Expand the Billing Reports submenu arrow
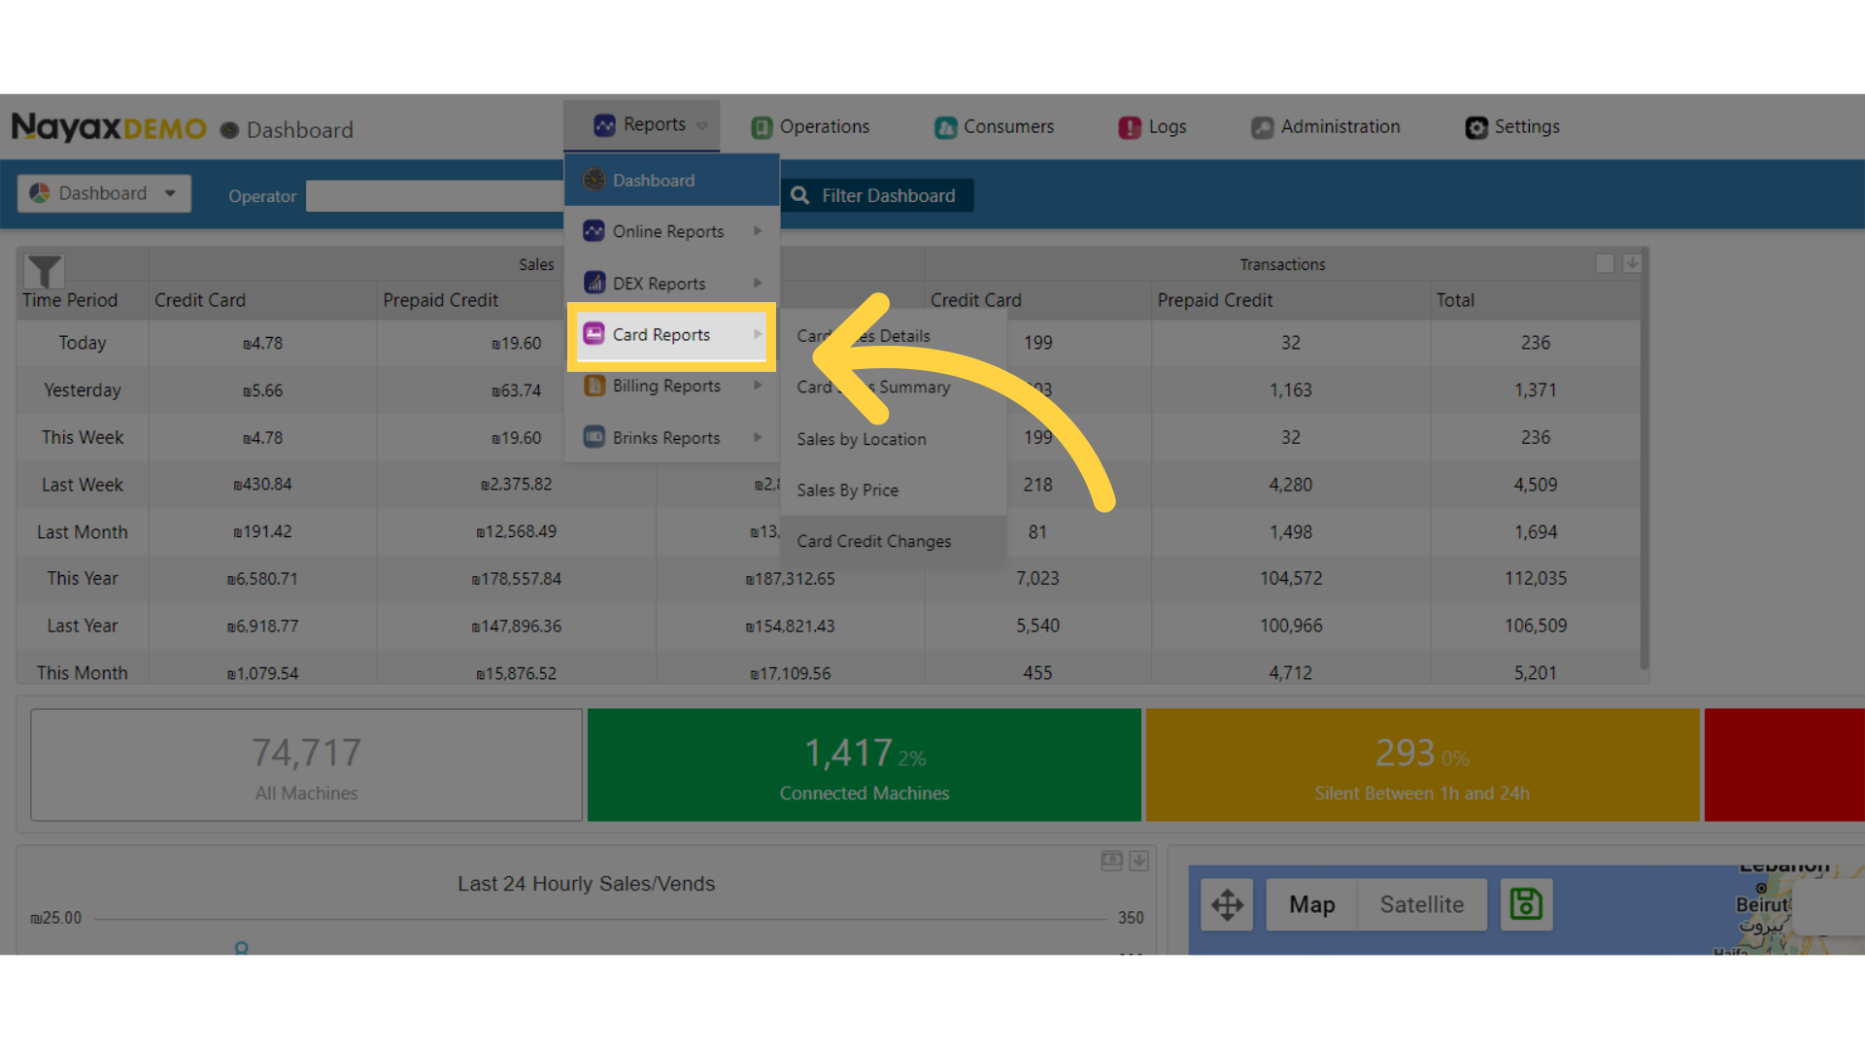This screenshot has width=1865, height=1049. (758, 386)
